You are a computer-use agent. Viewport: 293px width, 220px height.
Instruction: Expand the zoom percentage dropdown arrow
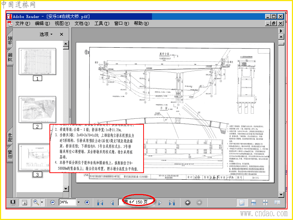pyautogui.click(x=78, y=202)
